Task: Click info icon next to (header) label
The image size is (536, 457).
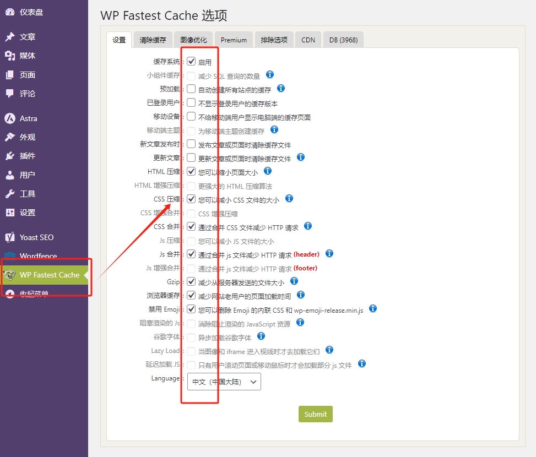Action: click(329, 253)
